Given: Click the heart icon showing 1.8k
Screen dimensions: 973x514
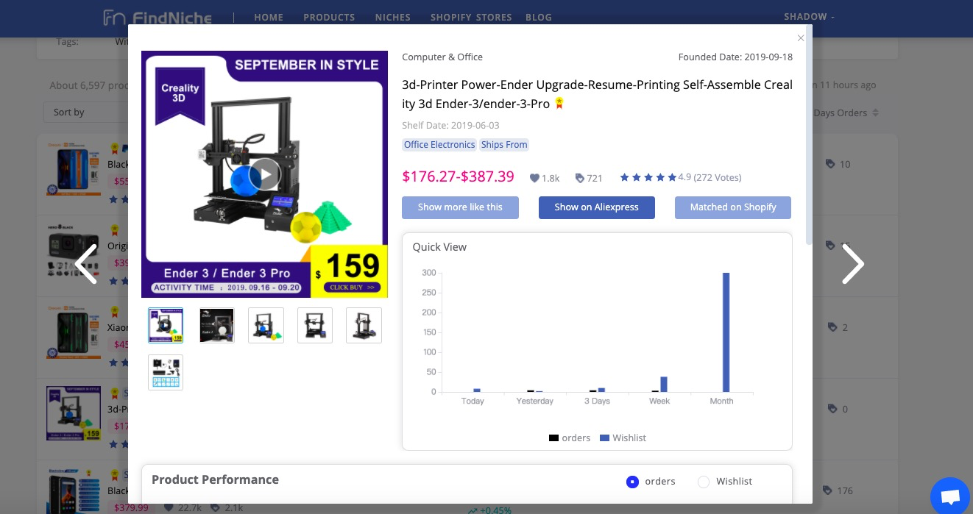Looking at the screenshot, I should [534, 178].
